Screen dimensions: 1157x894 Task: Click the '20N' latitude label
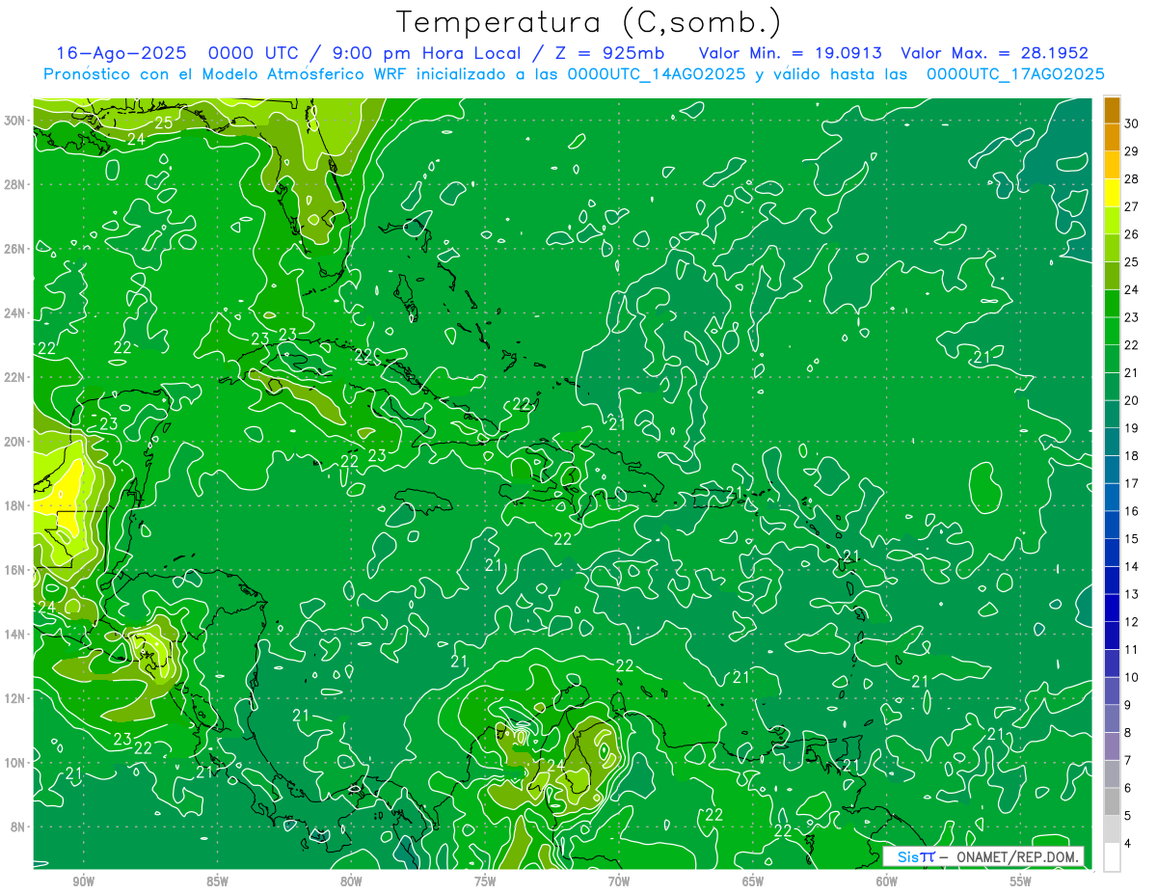click(x=16, y=441)
